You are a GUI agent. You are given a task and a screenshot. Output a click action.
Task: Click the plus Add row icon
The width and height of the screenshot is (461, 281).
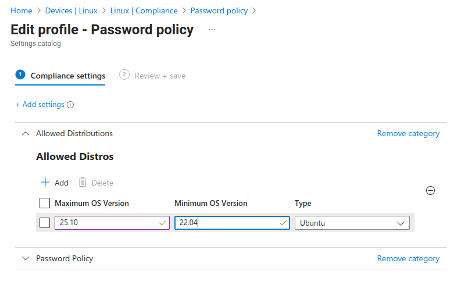coord(45,183)
